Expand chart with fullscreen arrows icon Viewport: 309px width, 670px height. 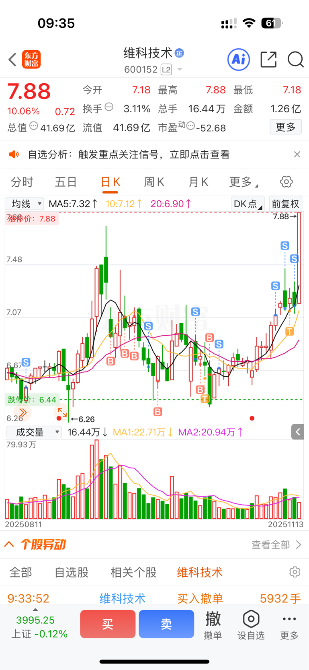pos(62,412)
